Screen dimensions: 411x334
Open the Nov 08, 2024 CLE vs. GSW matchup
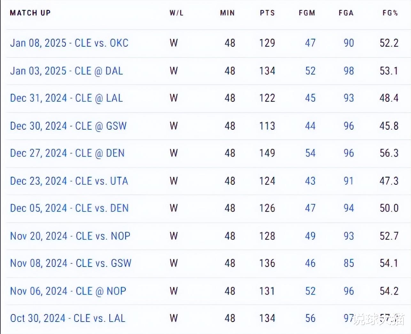[x=71, y=263]
